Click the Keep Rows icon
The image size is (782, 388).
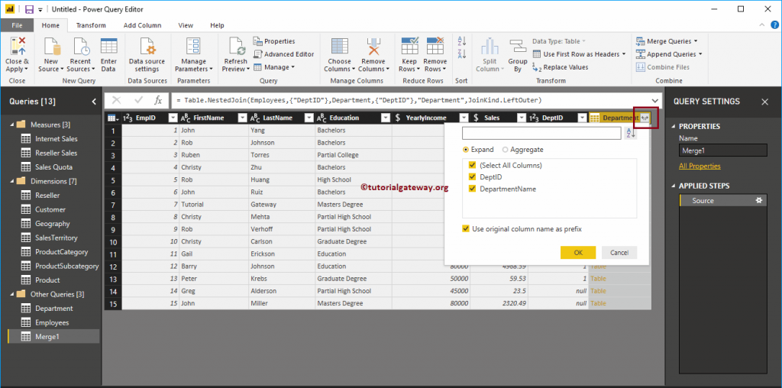click(x=410, y=47)
